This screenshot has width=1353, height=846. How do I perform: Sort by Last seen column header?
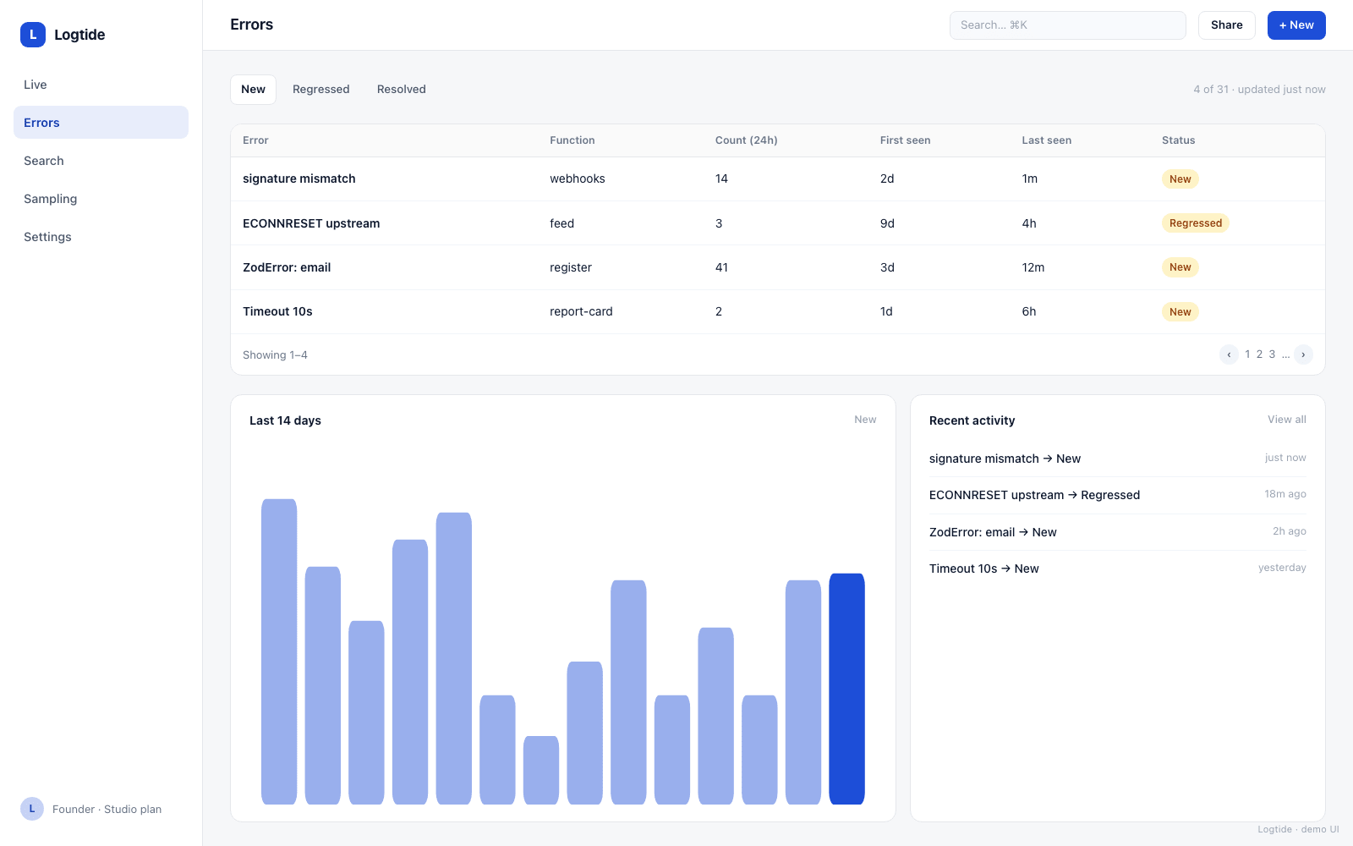pyautogui.click(x=1046, y=140)
